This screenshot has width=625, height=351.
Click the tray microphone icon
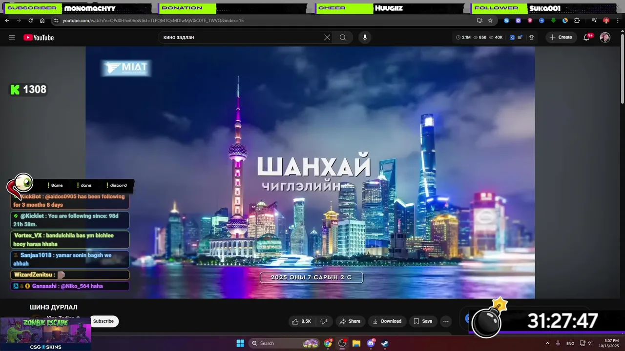tap(558, 343)
